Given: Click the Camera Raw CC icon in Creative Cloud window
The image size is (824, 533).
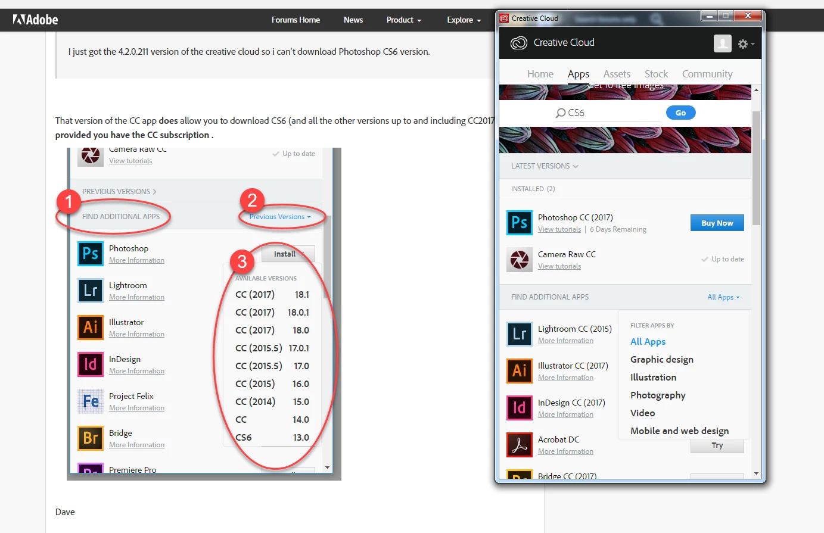Looking at the screenshot, I should click(519, 260).
